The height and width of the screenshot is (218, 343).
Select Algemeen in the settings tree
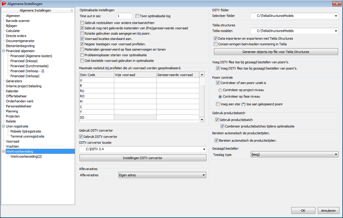(x=13, y=16)
